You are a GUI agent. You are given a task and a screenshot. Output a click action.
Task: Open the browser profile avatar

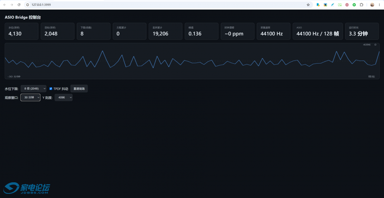tap(372, 5)
